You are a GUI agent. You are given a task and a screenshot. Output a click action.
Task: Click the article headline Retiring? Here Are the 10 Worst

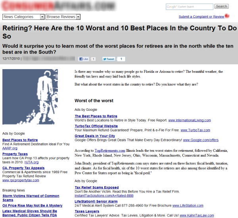119,32
